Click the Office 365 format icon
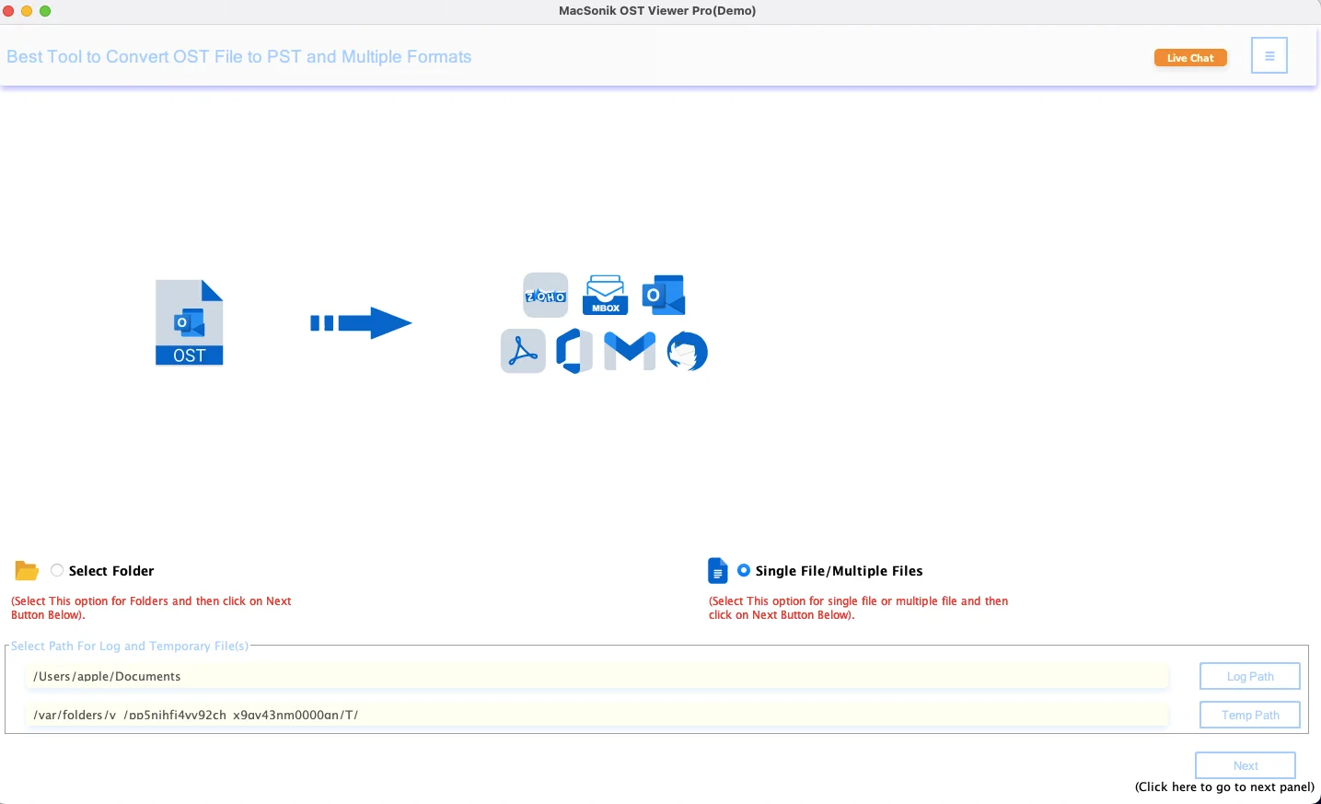The image size is (1321, 804). 574,351
